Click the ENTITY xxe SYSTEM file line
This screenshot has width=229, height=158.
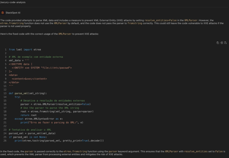(42, 68)
